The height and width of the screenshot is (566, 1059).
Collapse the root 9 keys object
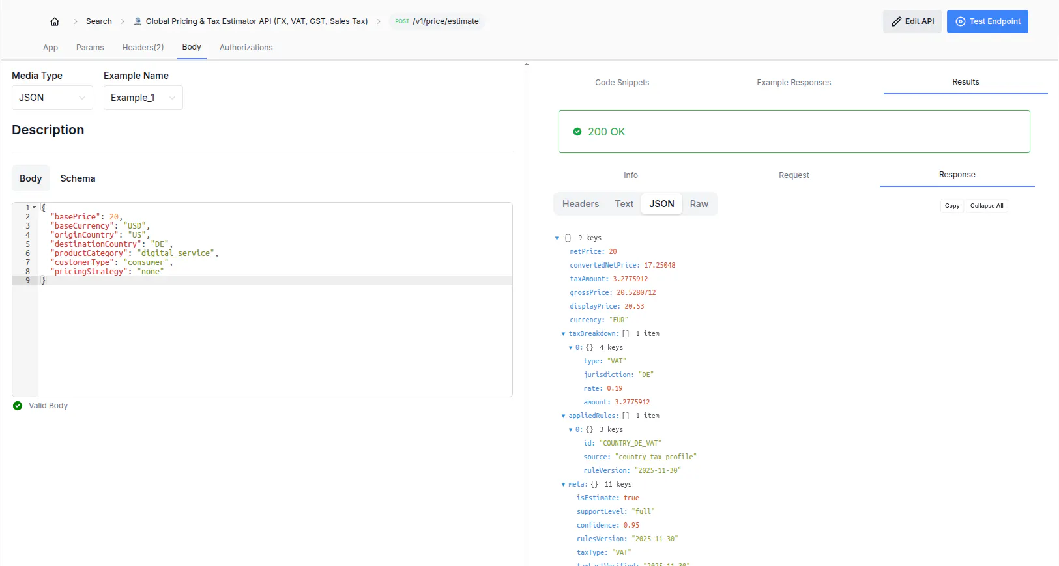coord(557,238)
